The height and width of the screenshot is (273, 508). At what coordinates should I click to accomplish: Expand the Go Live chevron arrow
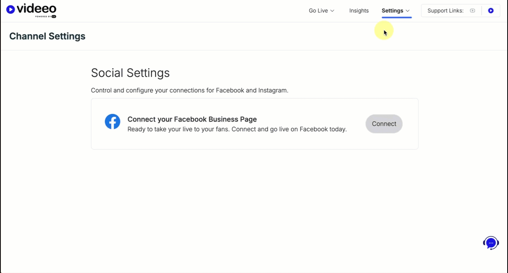tap(332, 11)
